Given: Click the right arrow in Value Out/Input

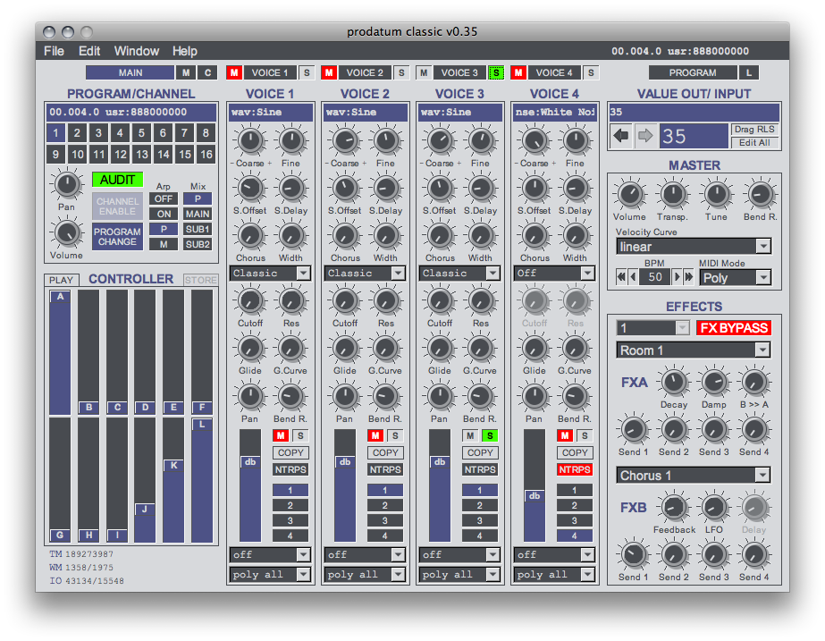Looking at the screenshot, I should coord(645,136).
